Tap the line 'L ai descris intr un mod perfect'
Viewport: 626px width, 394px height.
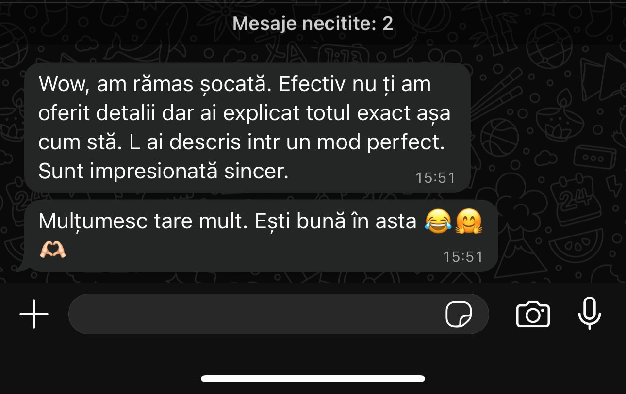[241, 142]
